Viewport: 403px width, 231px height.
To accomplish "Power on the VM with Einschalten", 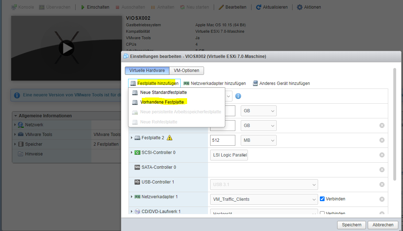I will pyautogui.click(x=95, y=7).
